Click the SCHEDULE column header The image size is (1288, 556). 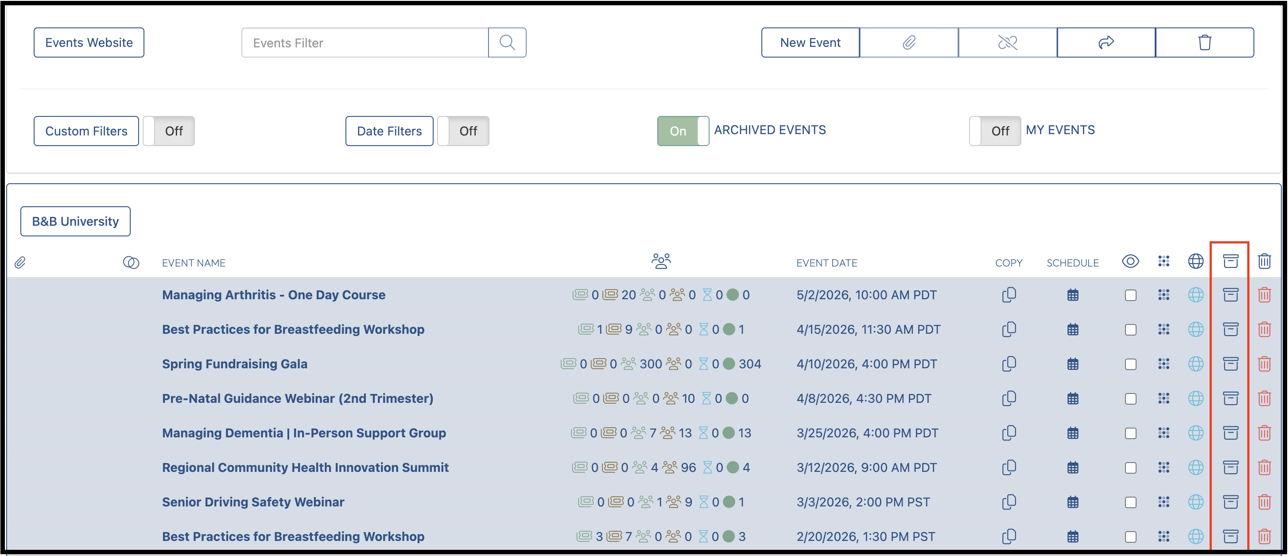tap(1072, 263)
